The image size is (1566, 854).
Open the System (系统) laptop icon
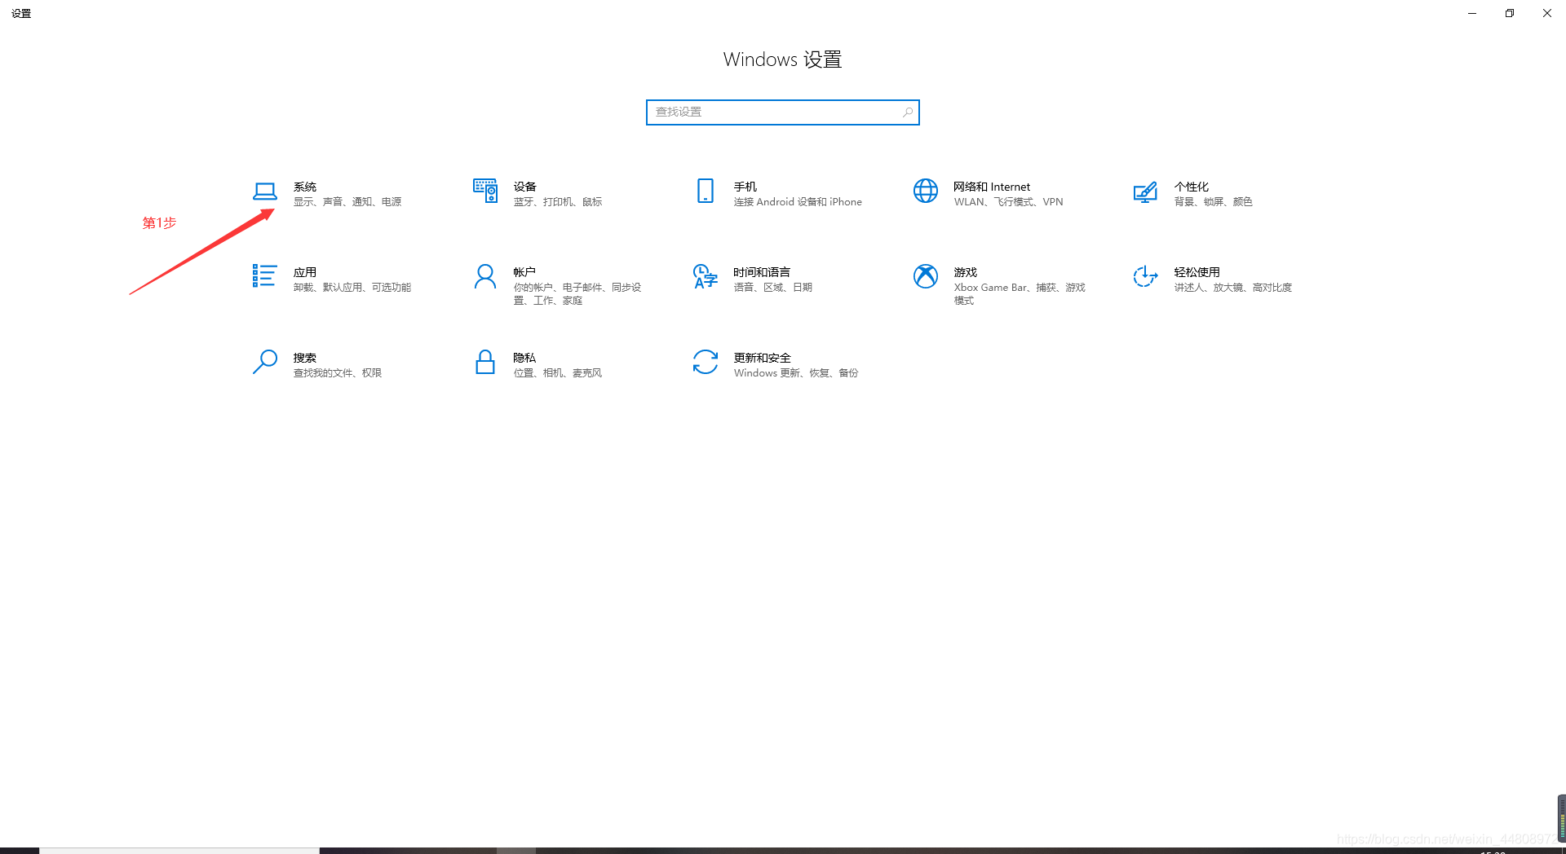[x=264, y=191]
